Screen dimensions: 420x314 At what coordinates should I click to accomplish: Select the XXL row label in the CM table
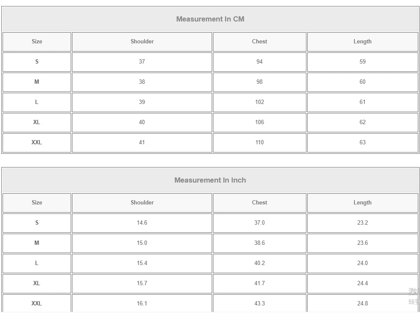pos(37,142)
